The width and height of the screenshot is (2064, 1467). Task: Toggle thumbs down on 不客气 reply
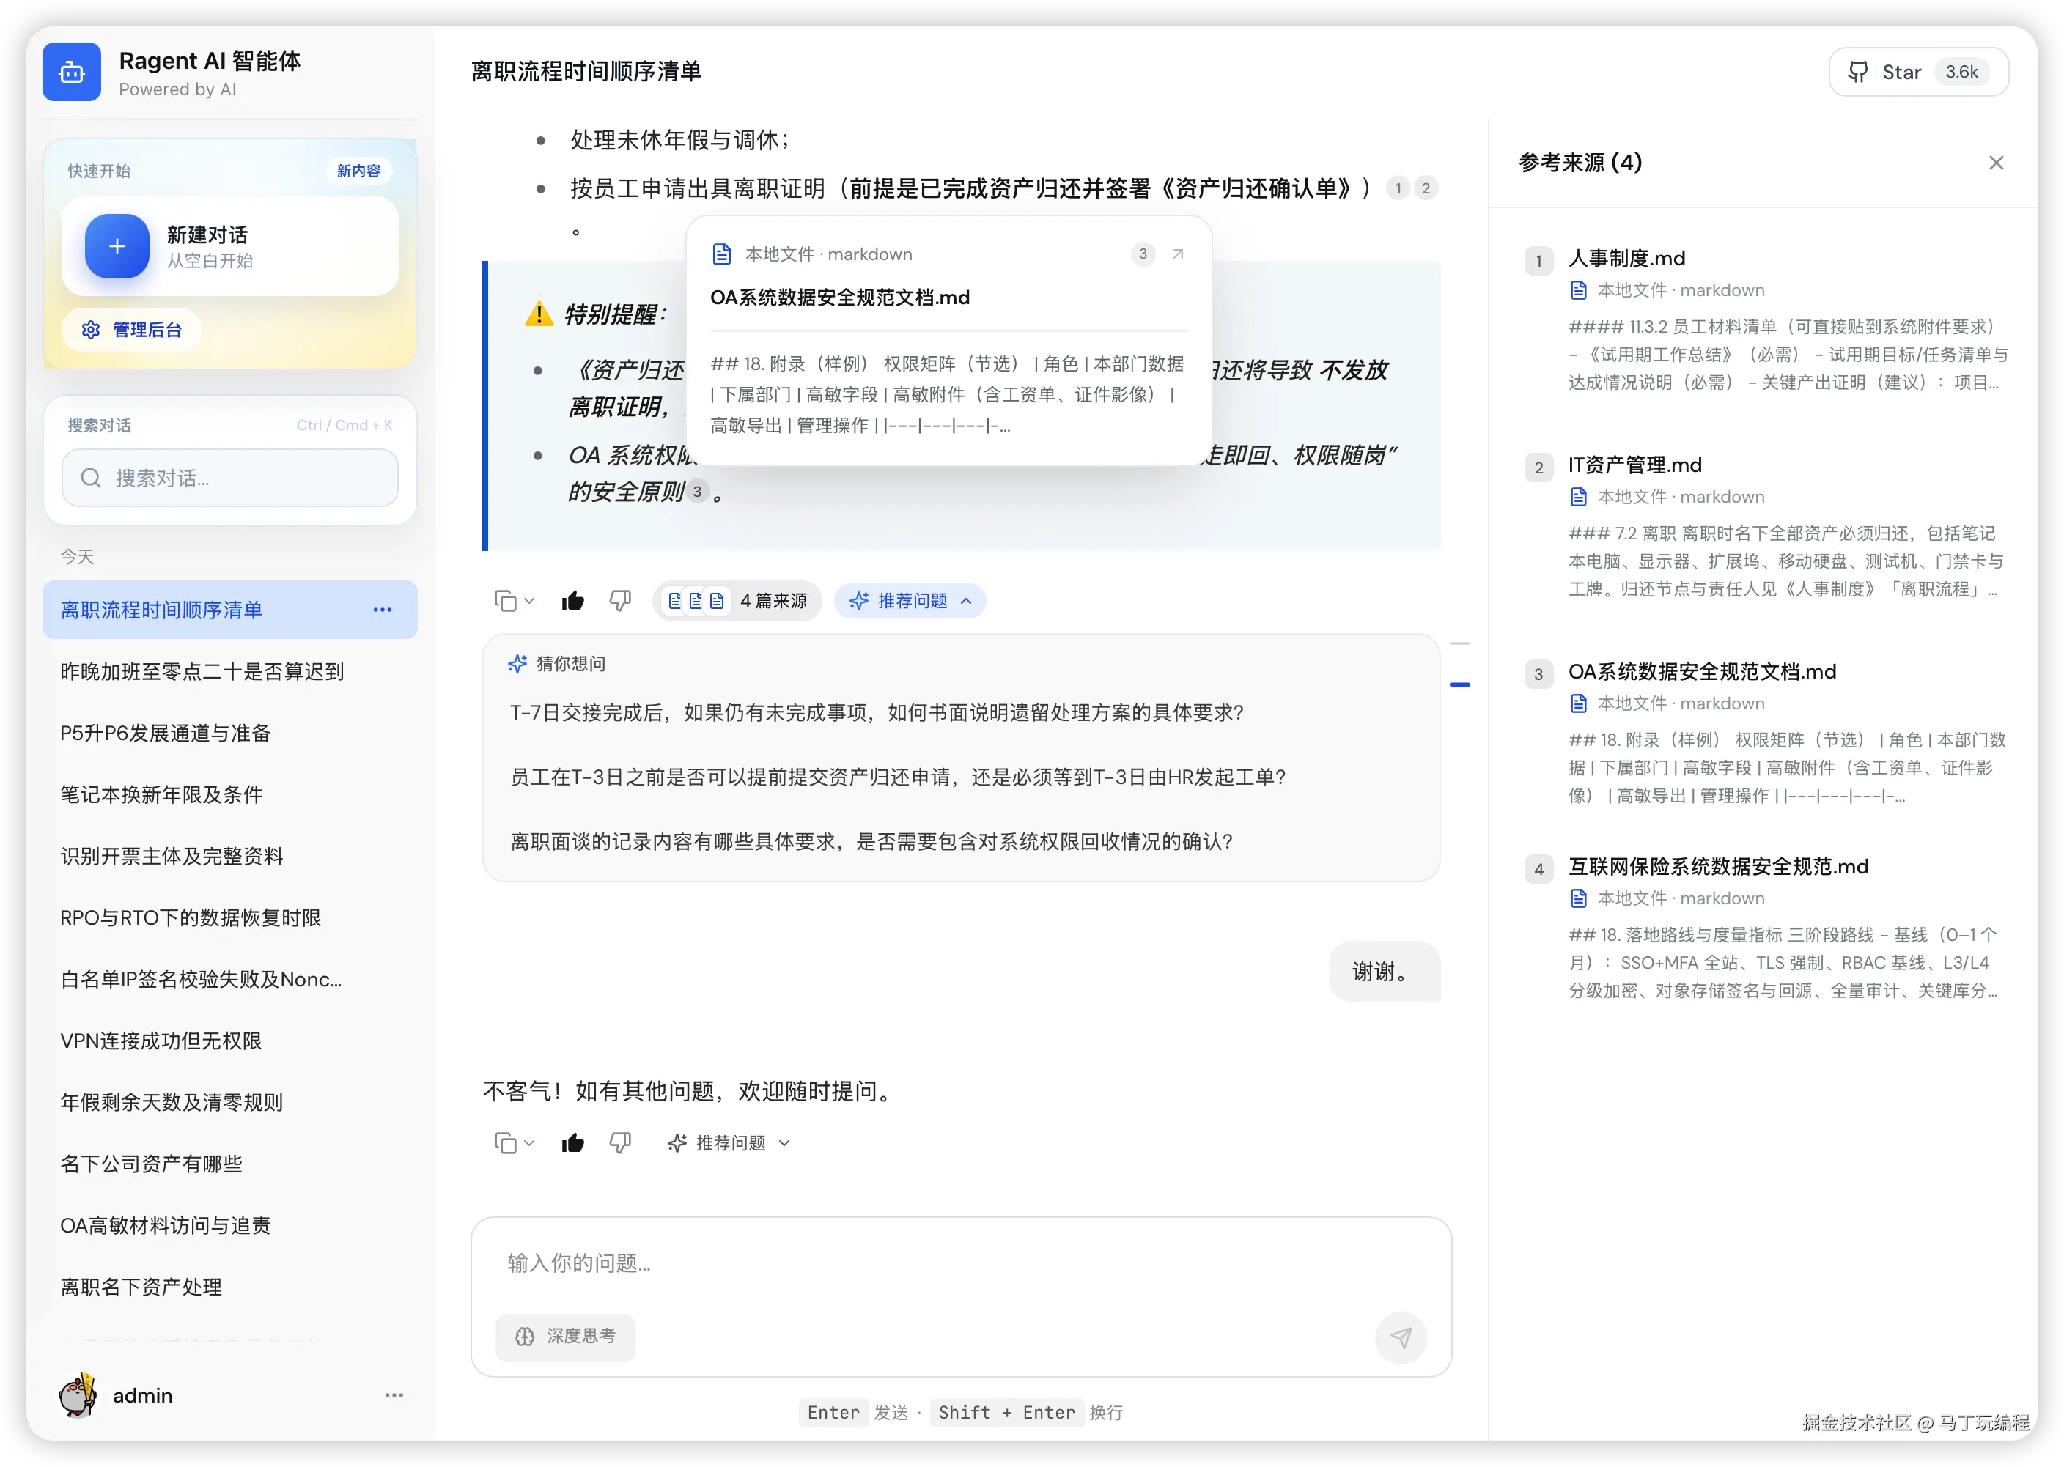[x=619, y=1142]
